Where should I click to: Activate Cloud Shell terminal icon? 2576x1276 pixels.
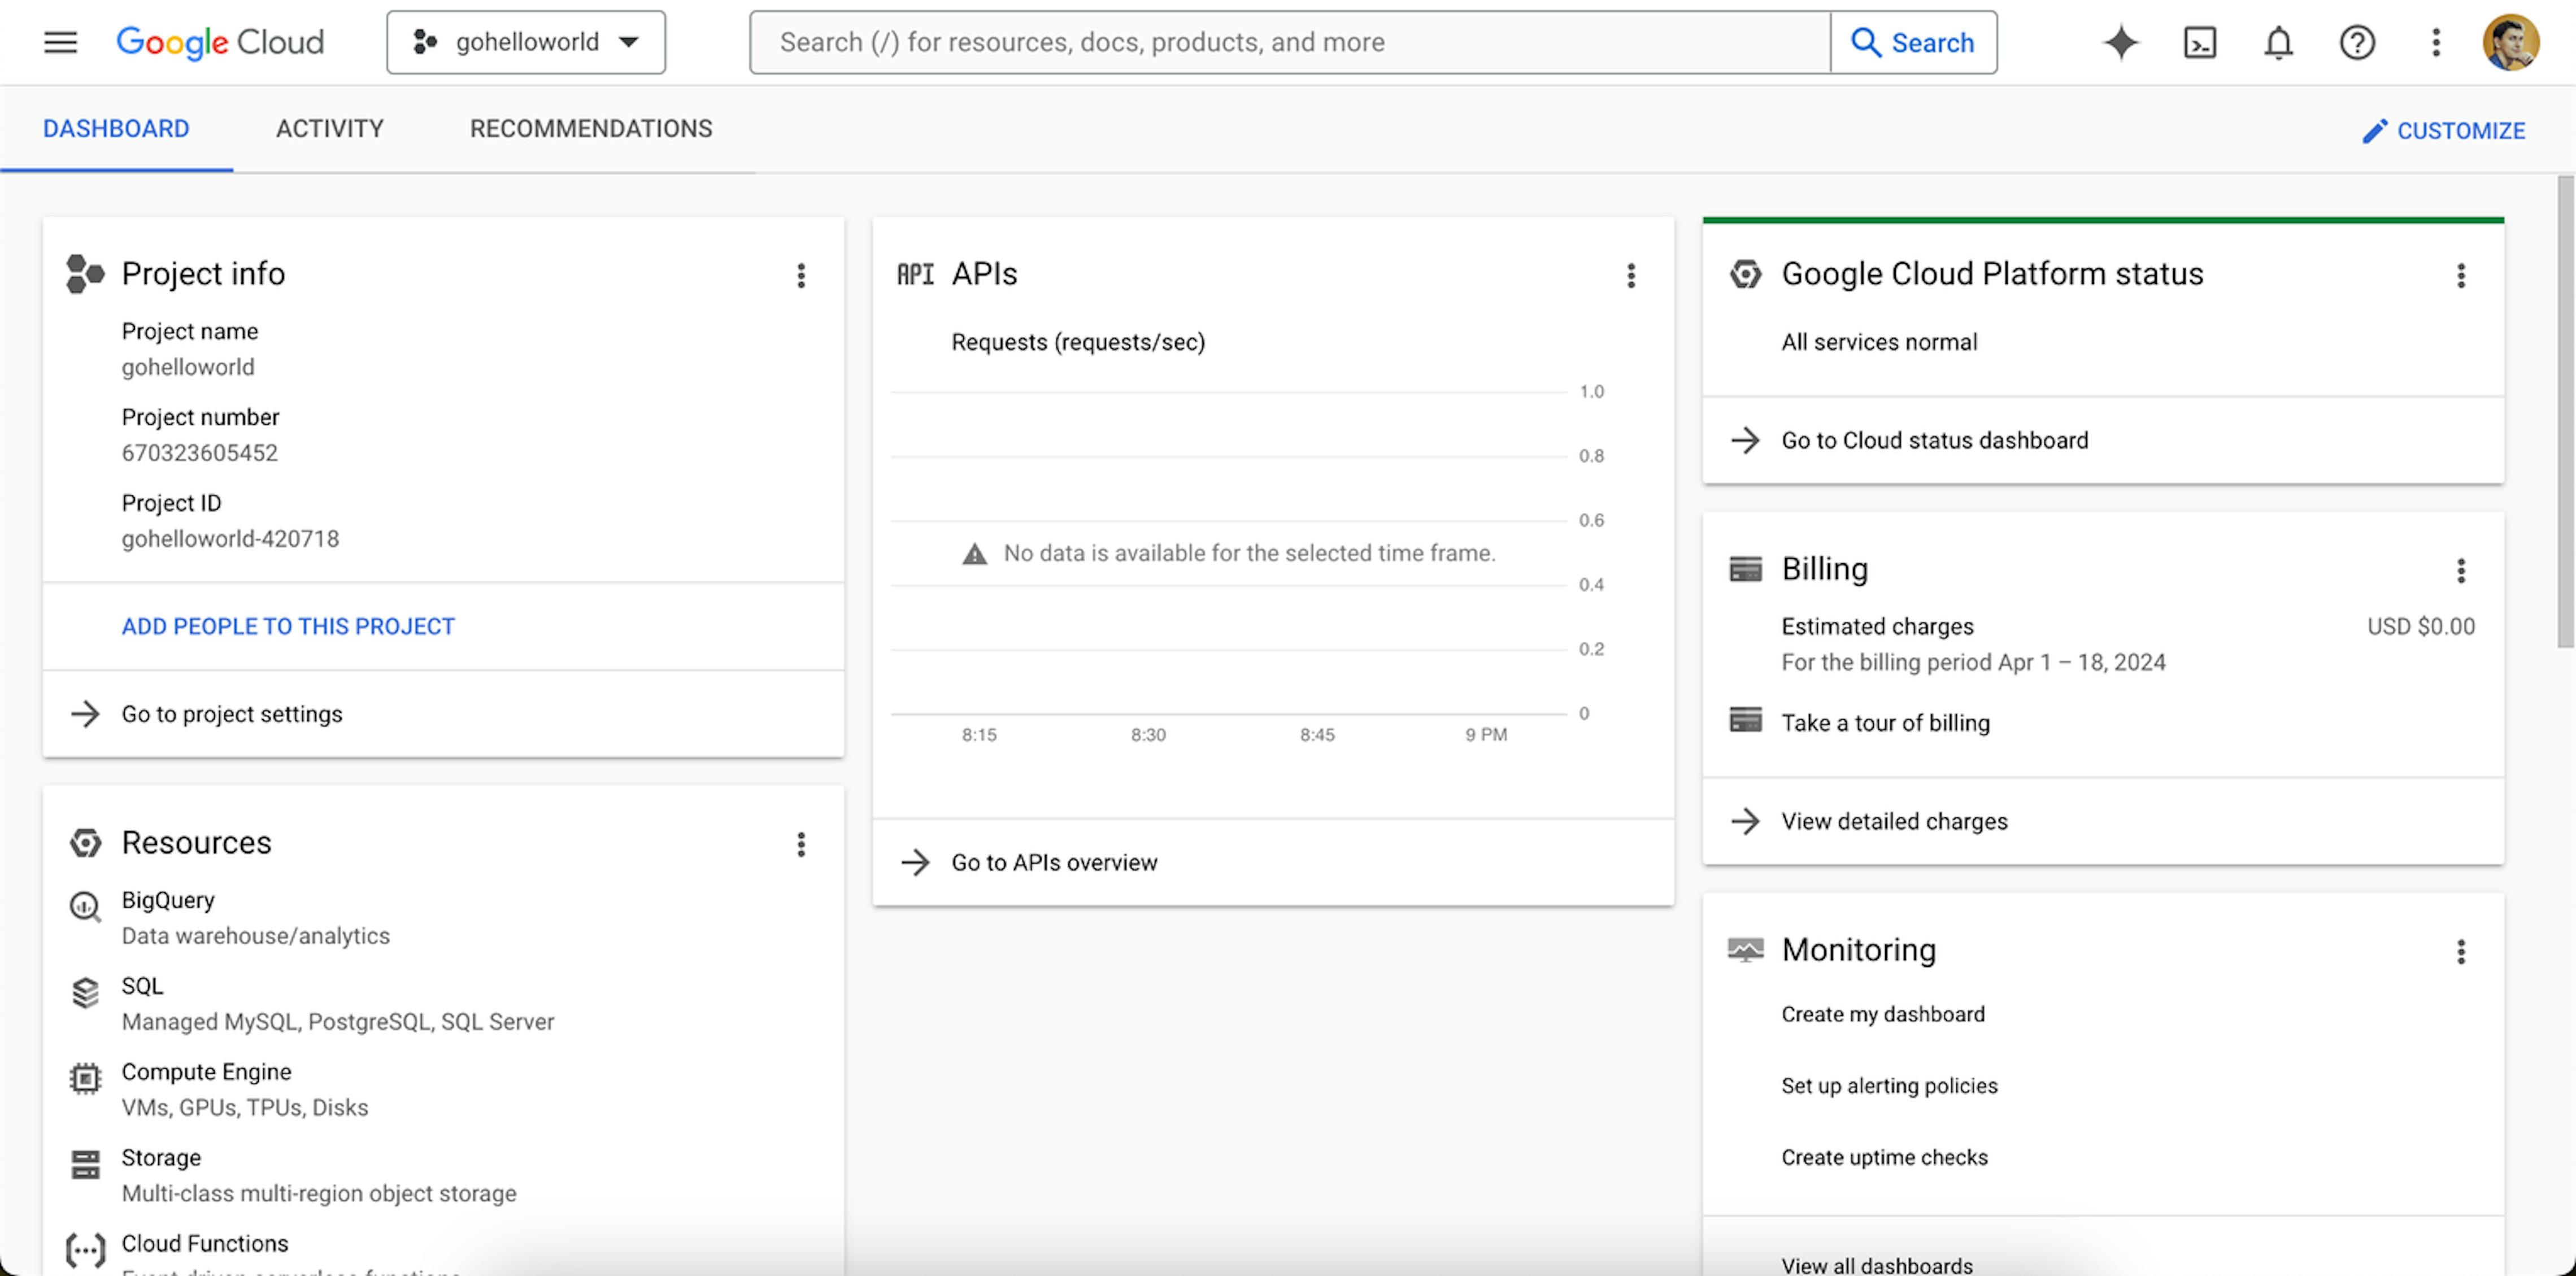click(2200, 42)
